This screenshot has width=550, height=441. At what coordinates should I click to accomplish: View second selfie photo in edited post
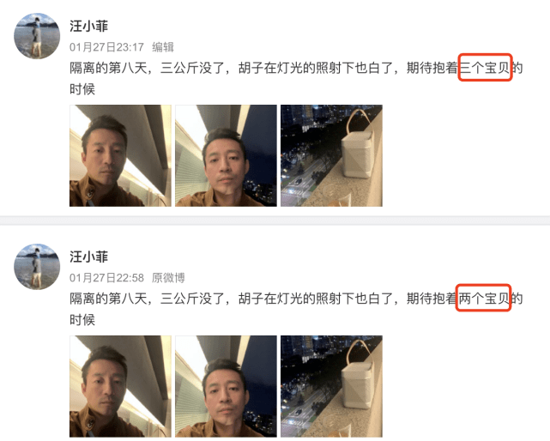(x=226, y=155)
